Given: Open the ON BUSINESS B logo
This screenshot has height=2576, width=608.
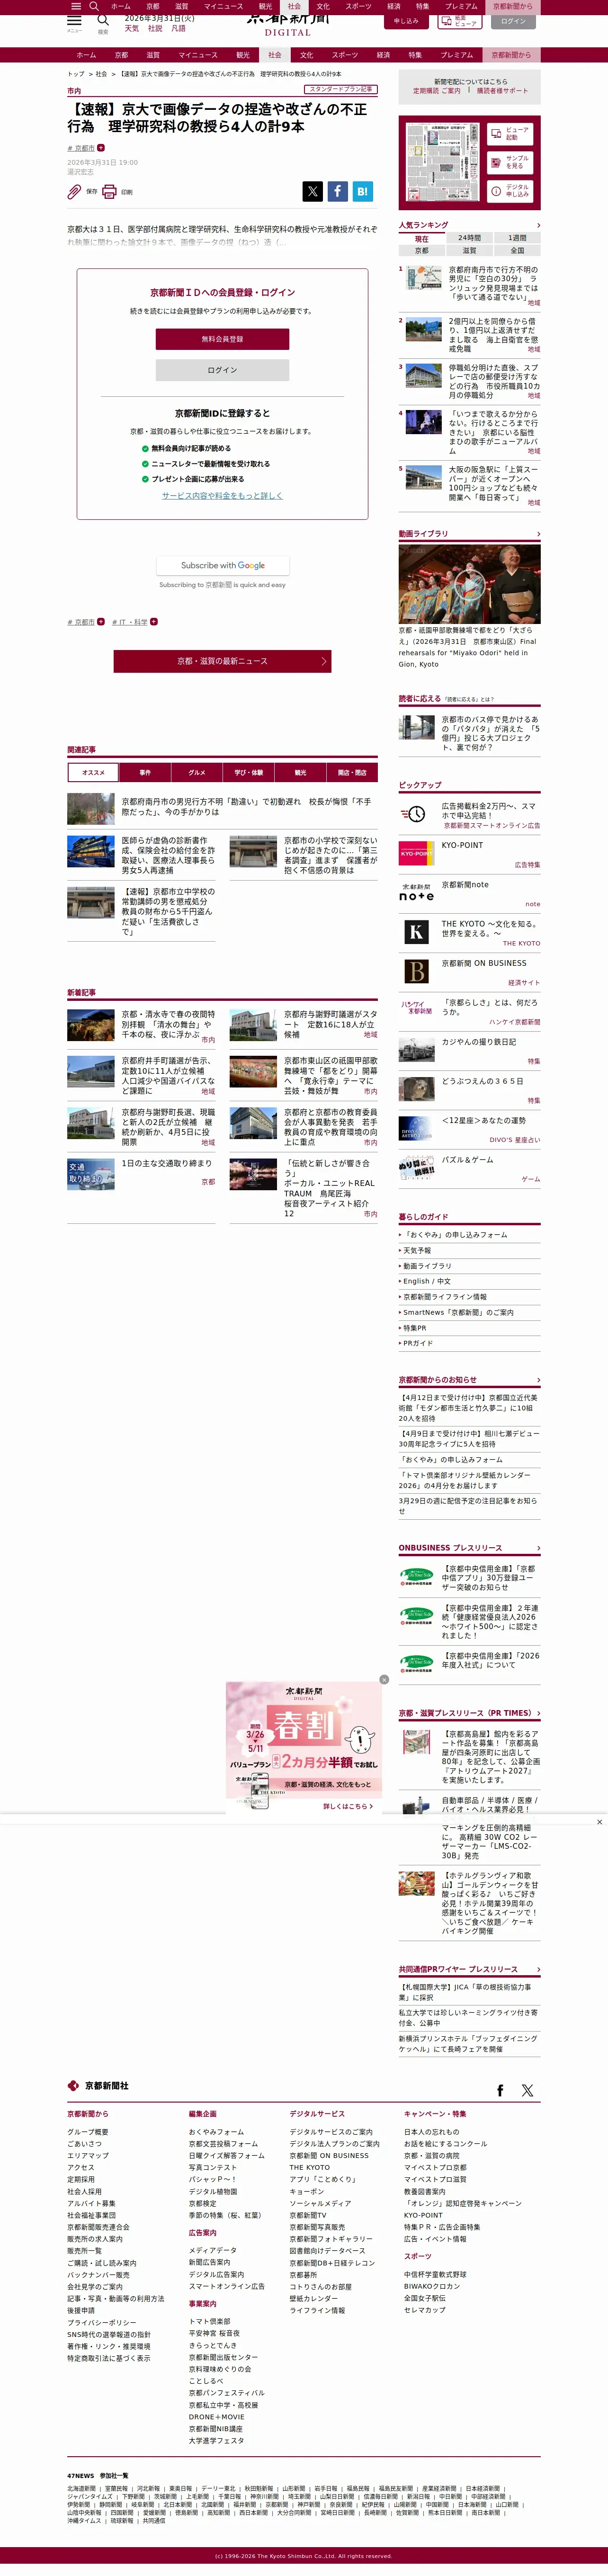Looking at the screenshot, I should click(416, 971).
